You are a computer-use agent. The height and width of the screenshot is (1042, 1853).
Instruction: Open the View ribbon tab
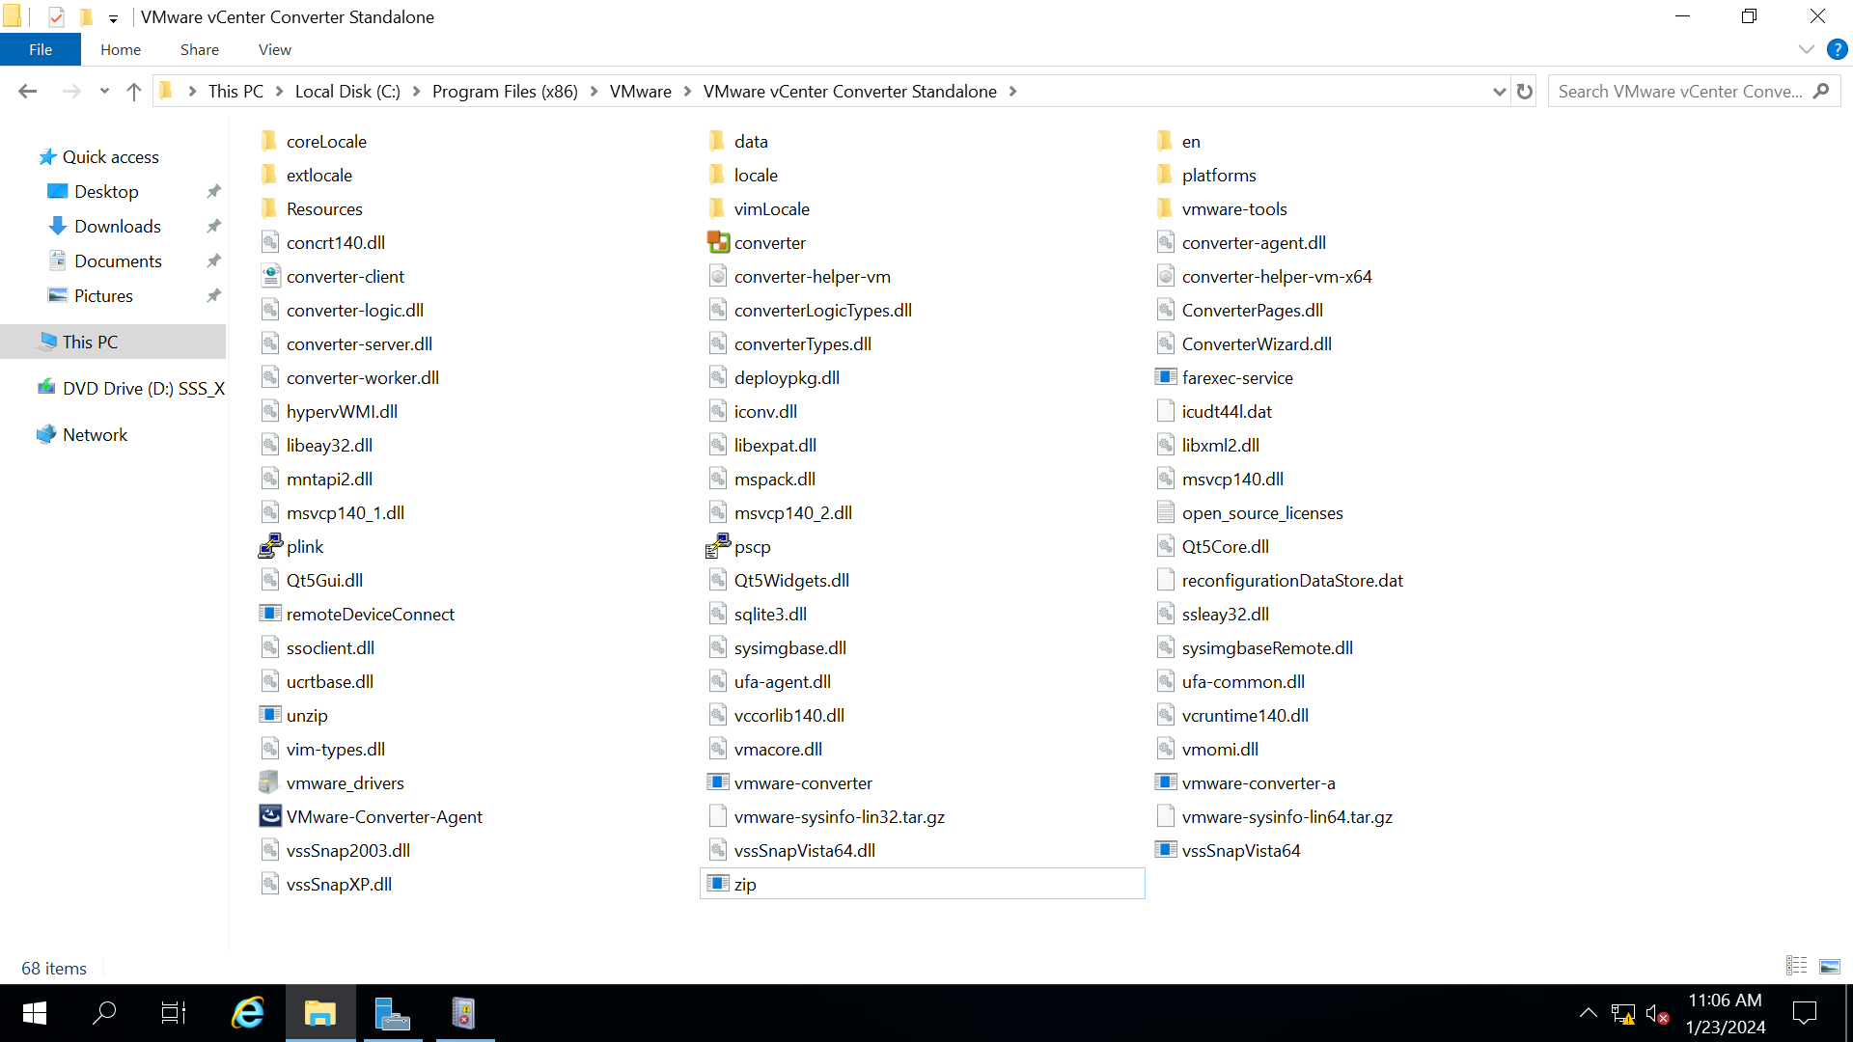275,49
